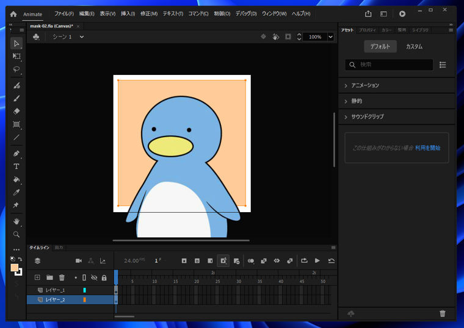Insert a keyframe
Screen dimensions: 464x328
[x=184, y=260]
